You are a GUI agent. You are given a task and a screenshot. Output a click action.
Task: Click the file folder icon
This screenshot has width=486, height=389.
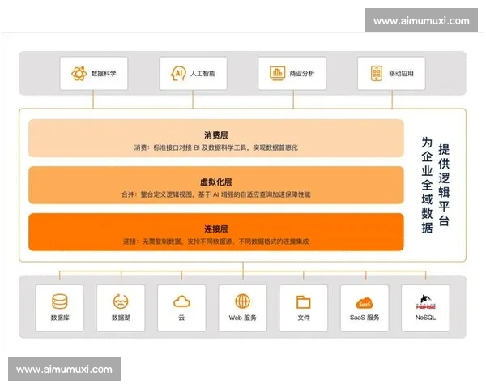pos(304,301)
